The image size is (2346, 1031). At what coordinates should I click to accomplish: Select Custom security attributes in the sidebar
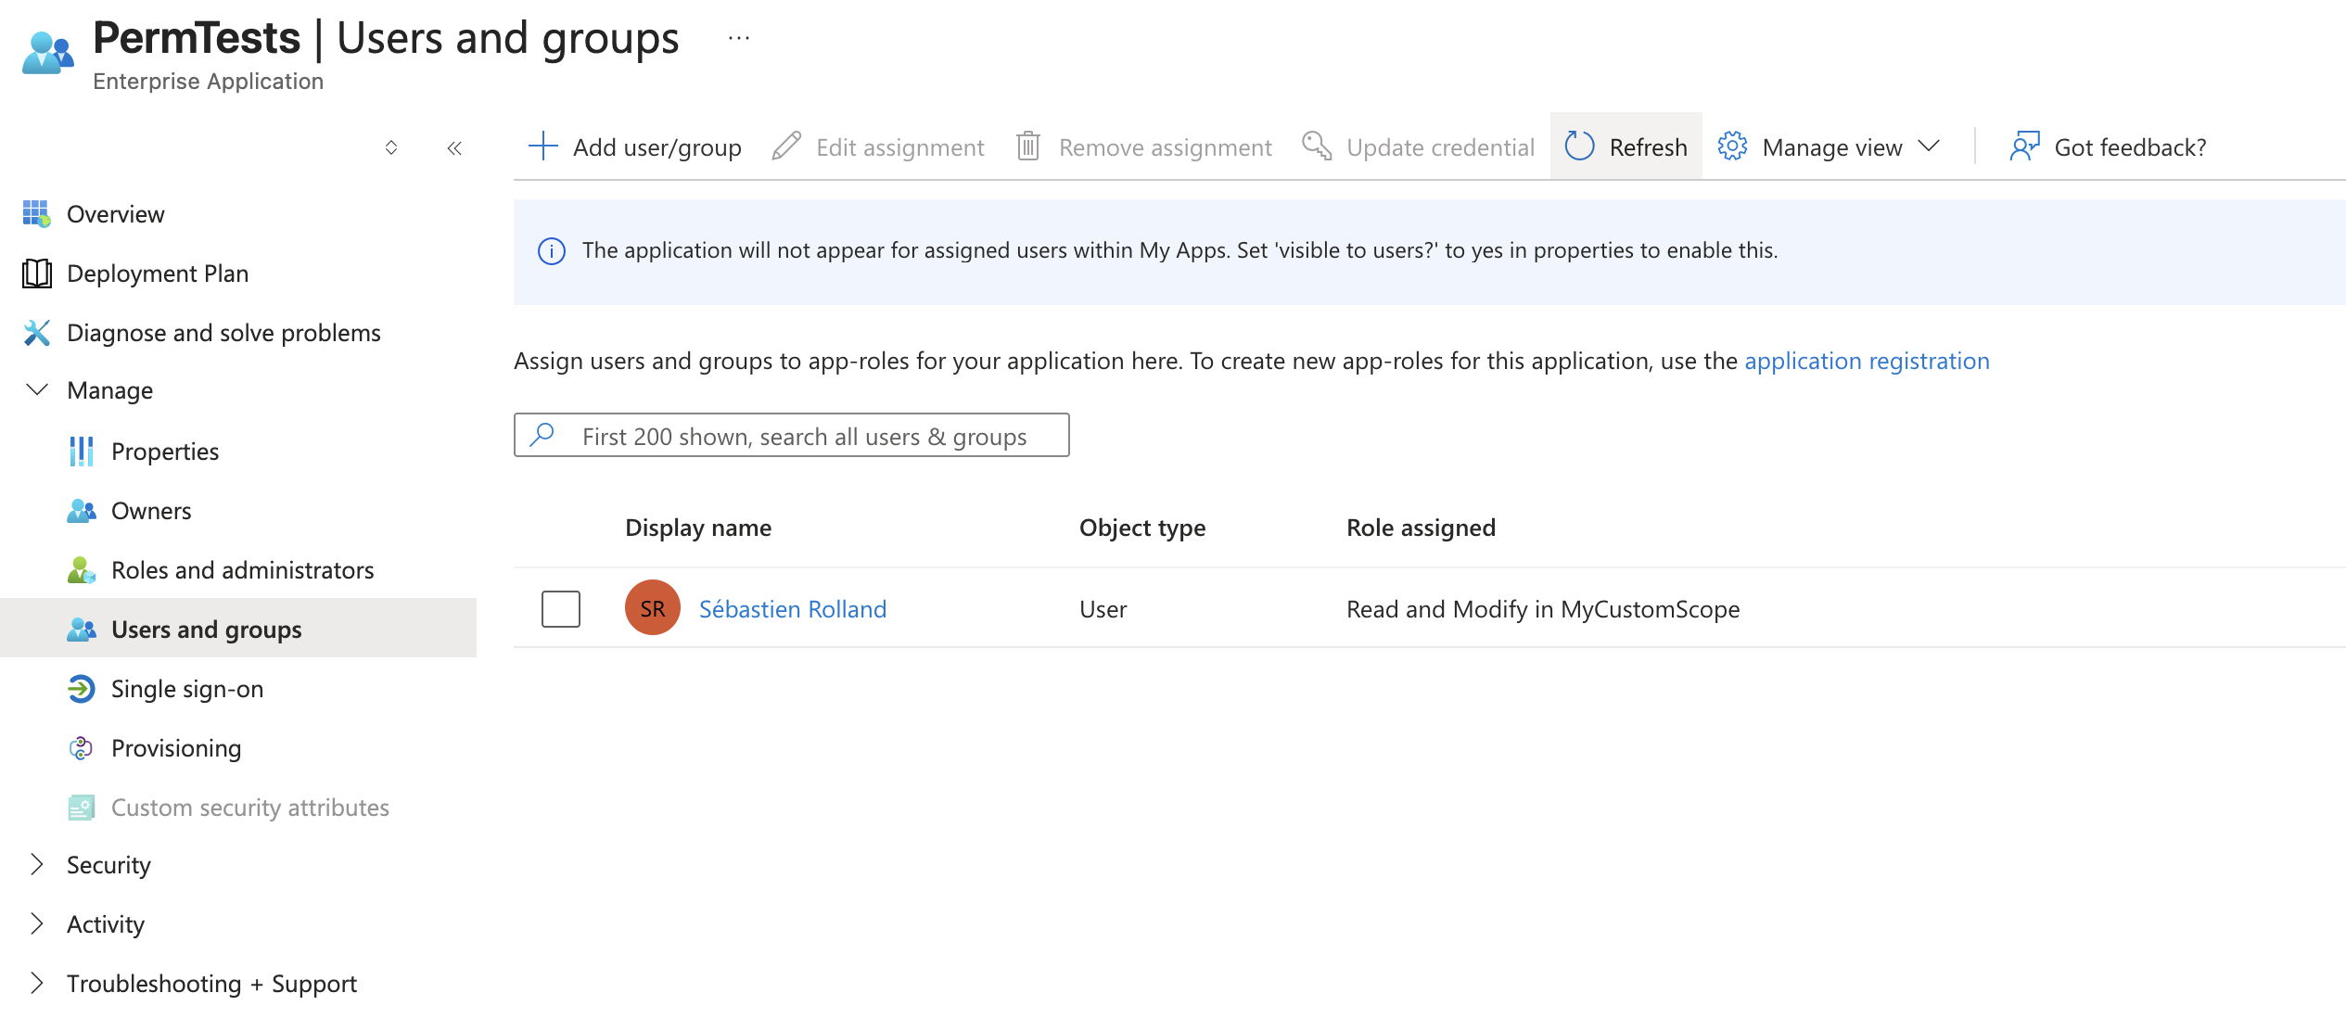click(x=250, y=807)
